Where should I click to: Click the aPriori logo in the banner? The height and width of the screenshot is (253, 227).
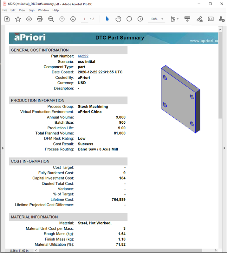[30, 37]
